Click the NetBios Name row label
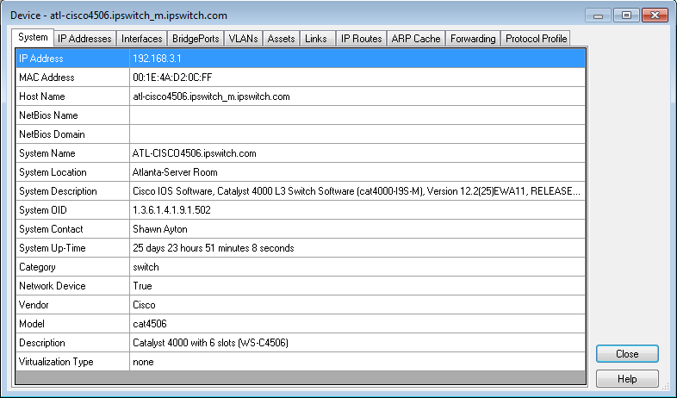The width and height of the screenshot is (677, 398). (x=72, y=115)
